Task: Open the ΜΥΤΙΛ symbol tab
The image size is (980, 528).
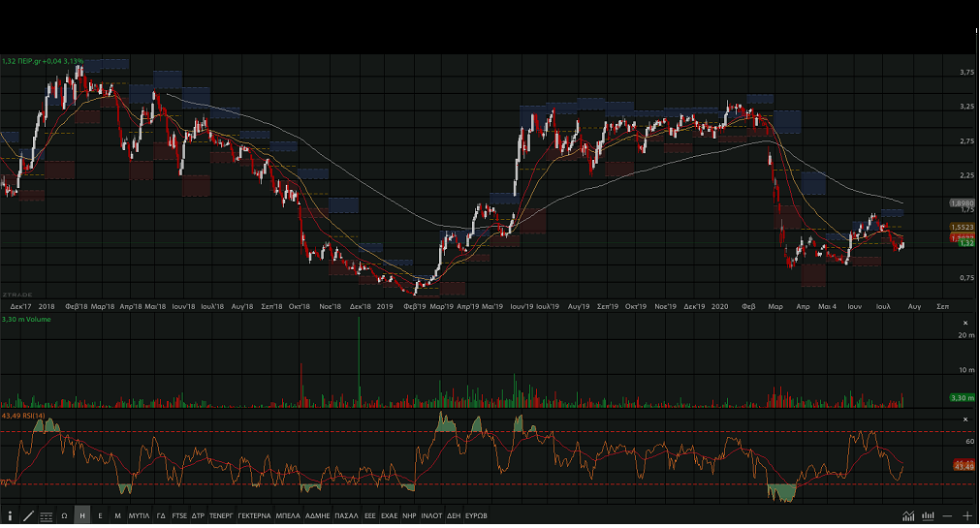Action: point(139,516)
